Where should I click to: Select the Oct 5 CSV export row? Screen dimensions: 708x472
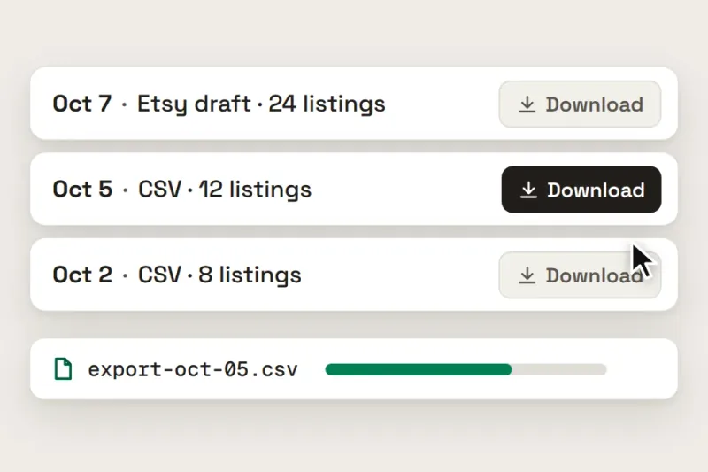354,190
